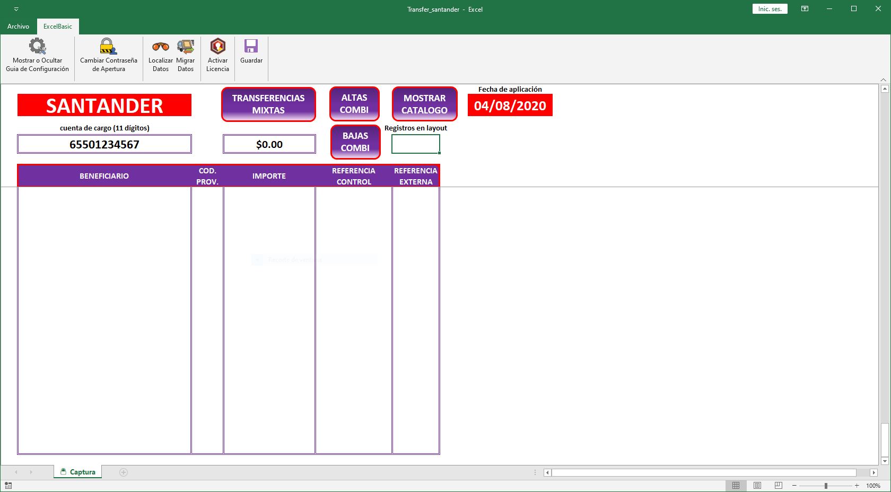This screenshot has height=492, width=891.
Task: Open ribbon display options
Action: [805, 9]
